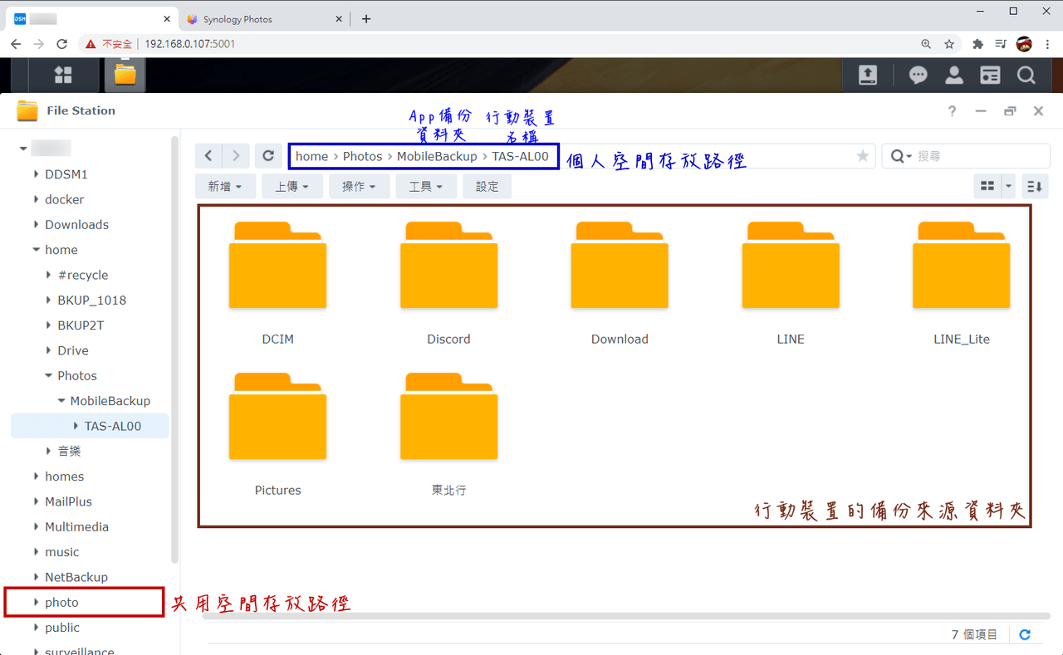Reload the item count in the status bar
The image size is (1063, 655).
point(1025,634)
